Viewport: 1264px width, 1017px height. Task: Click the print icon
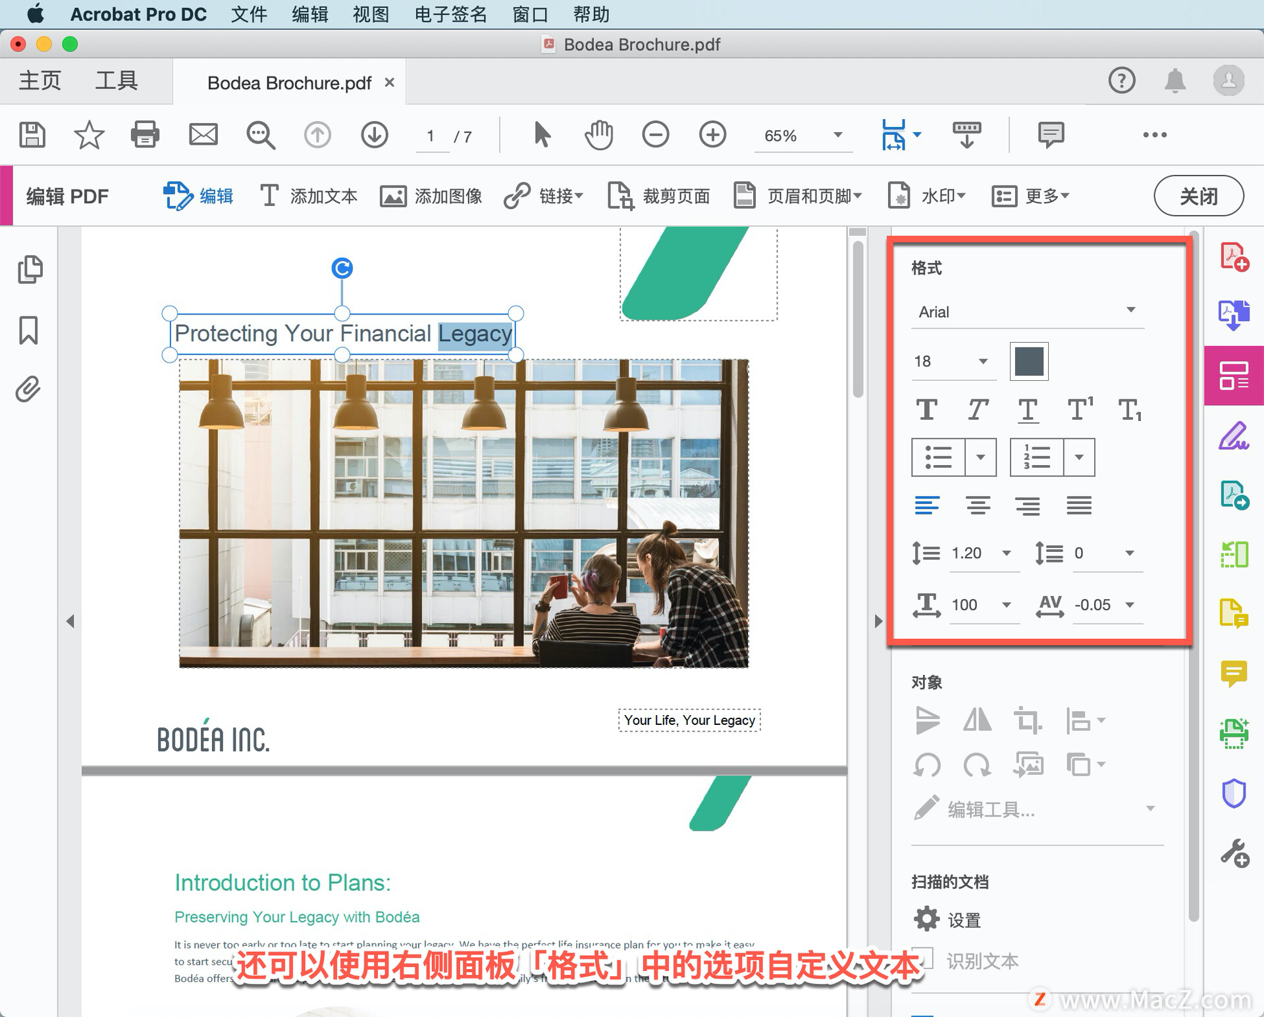point(145,135)
